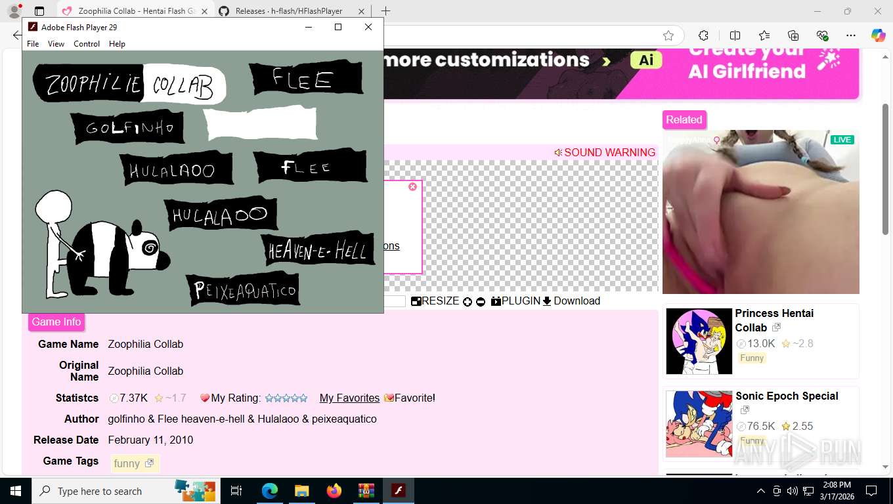Click the second FLEE button in Flash
Image resolution: width=893 pixels, height=504 pixels.
coord(310,165)
